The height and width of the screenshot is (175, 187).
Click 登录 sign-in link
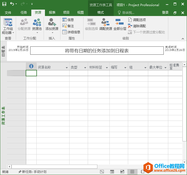[165, 13]
